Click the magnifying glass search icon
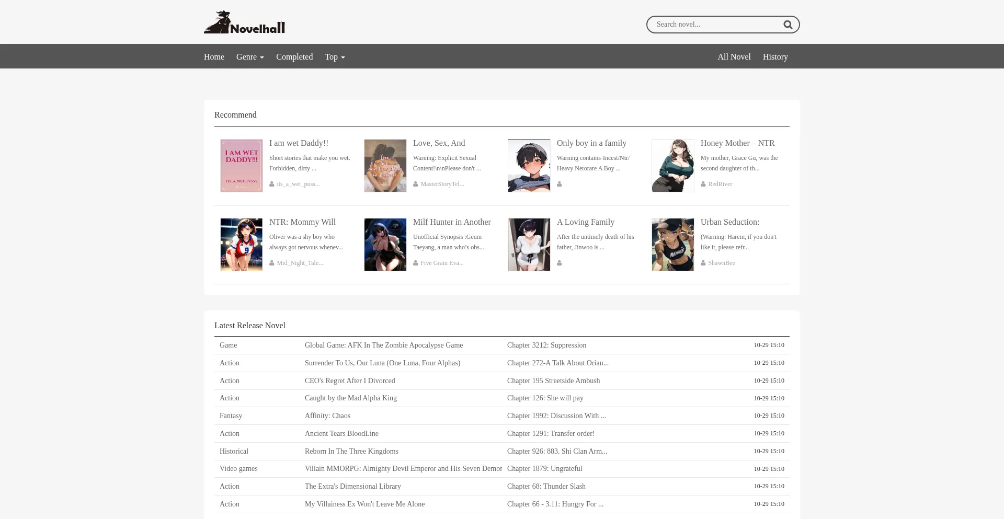The image size is (1004, 519). pyautogui.click(x=788, y=25)
